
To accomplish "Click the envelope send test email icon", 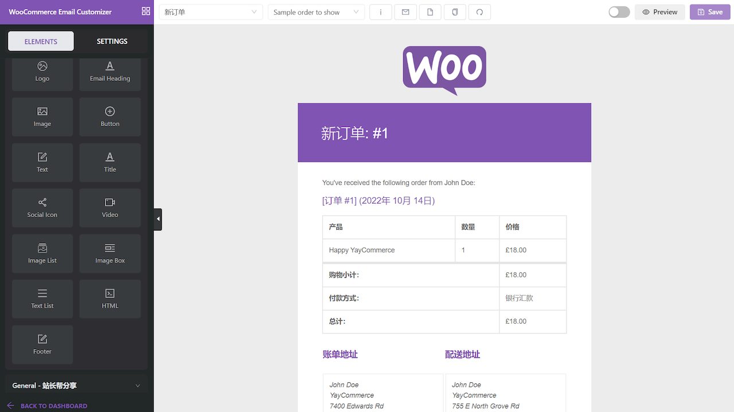I will (405, 12).
